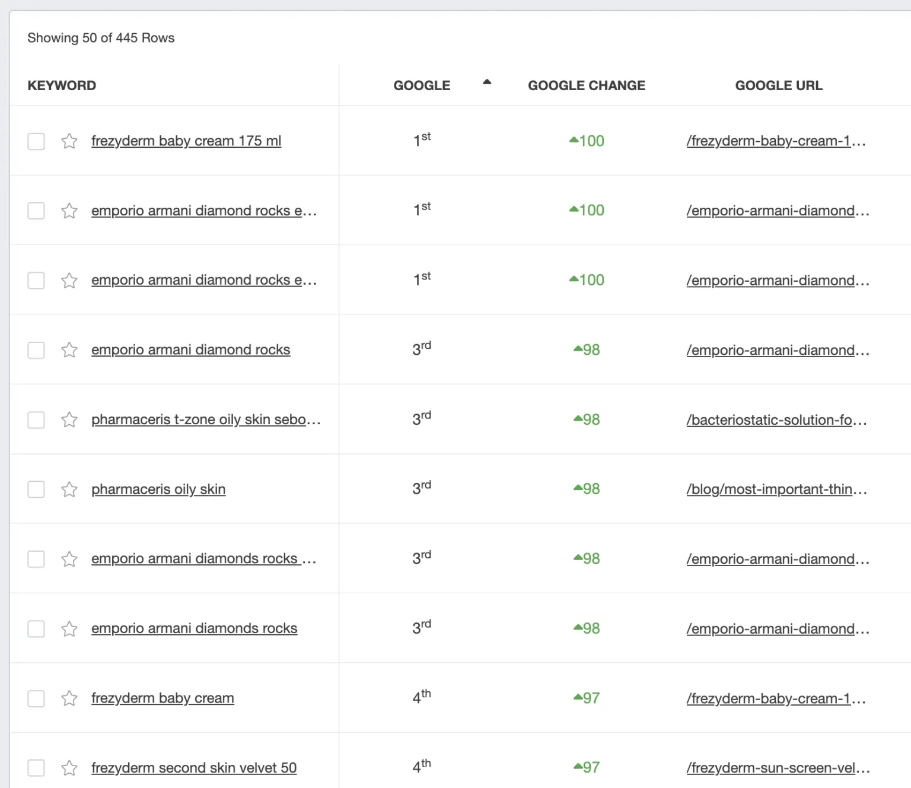Click the sort arrow next to GOOGLE column
Image resolution: width=911 pixels, height=788 pixels.
click(x=487, y=82)
